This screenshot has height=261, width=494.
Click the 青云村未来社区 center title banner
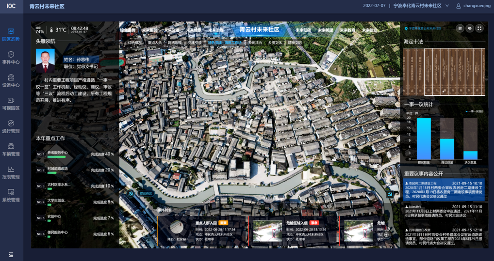259,30
